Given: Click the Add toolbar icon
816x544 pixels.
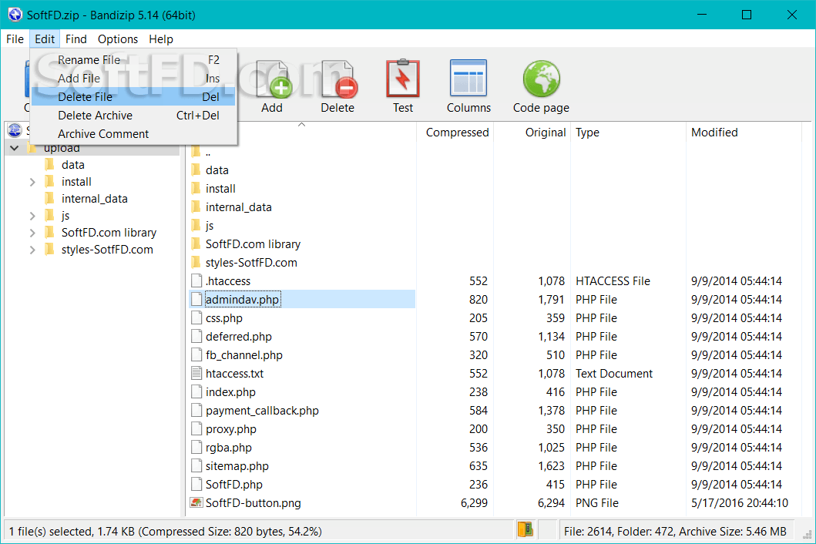Looking at the screenshot, I should [x=274, y=79].
